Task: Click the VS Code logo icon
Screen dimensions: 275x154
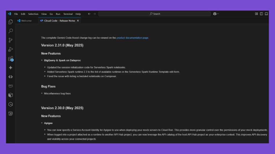Action: coord(9,14)
